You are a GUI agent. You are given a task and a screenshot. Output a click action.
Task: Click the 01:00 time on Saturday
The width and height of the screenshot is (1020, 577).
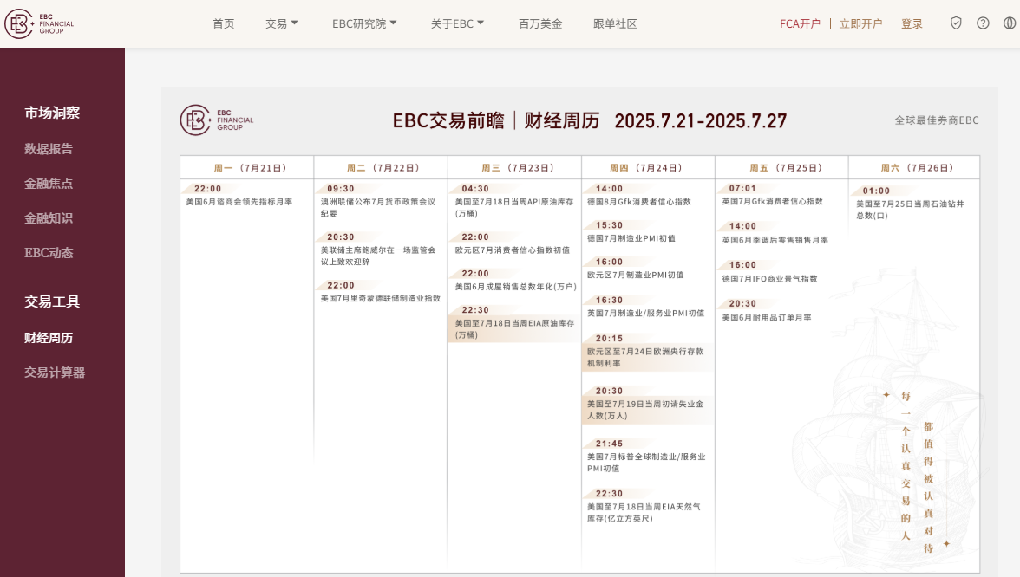coord(876,191)
